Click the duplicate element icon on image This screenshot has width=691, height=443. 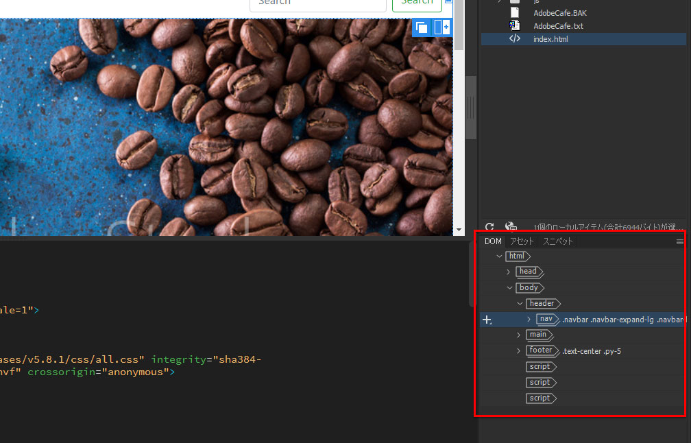pos(422,27)
